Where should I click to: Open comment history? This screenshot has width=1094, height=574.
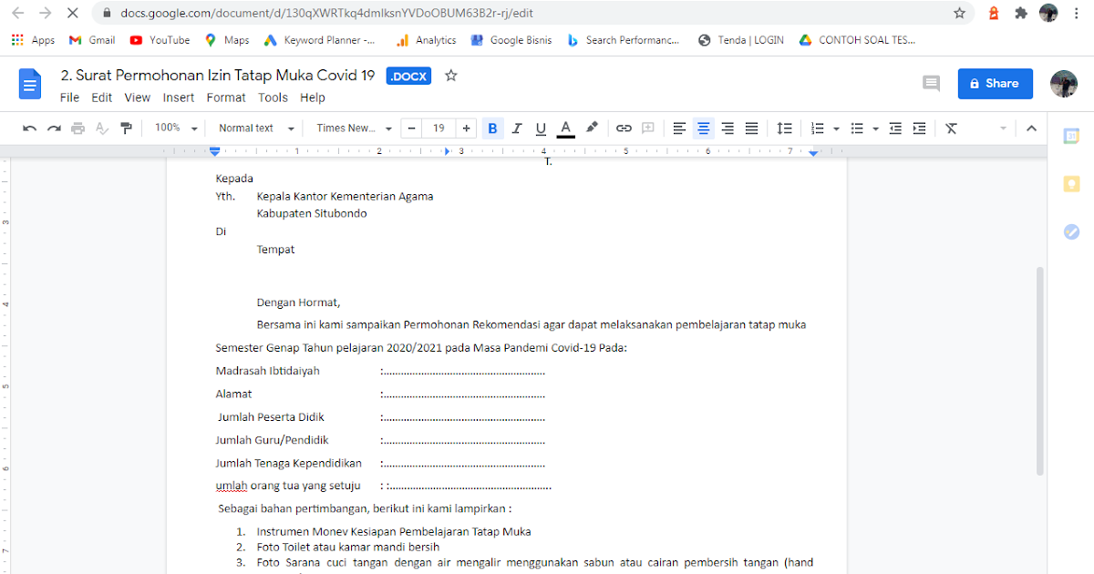pos(931,83)
